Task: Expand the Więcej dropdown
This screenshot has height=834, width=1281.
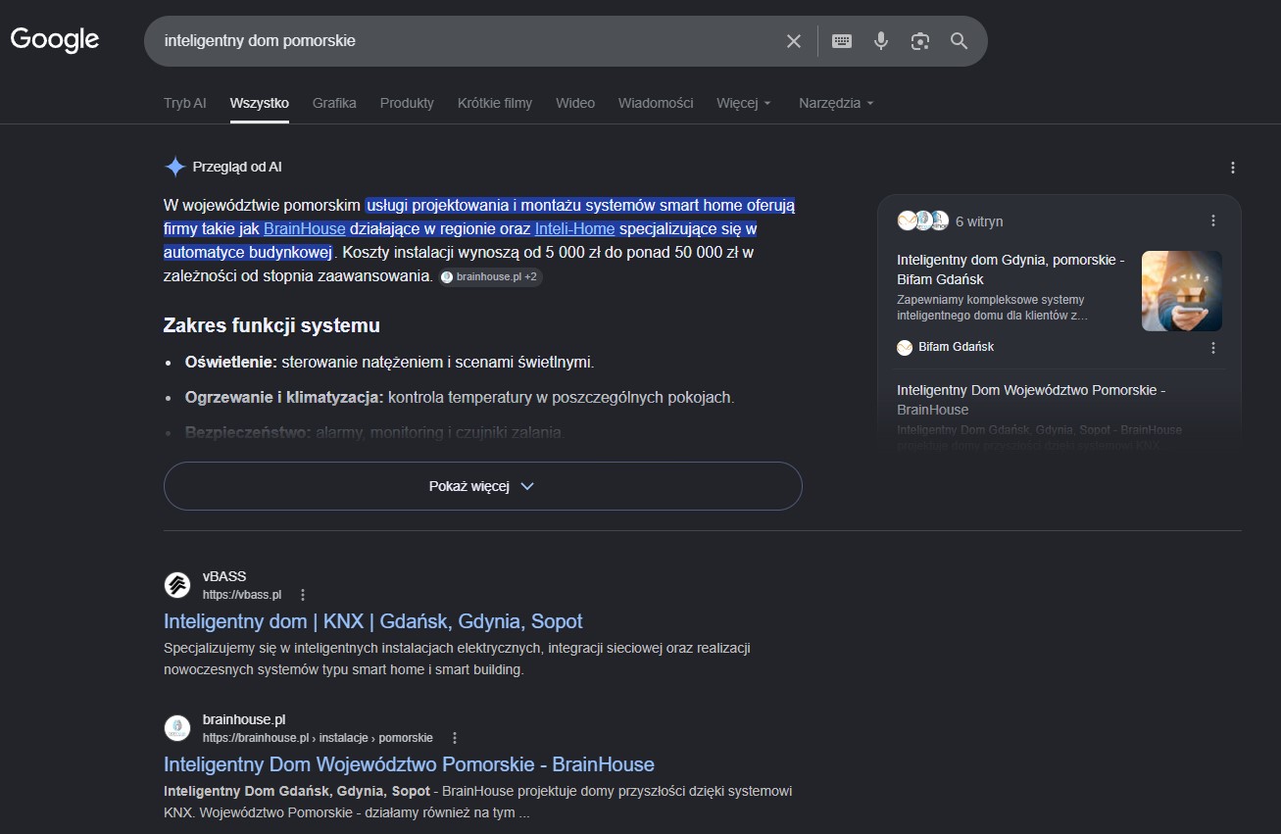Action: (744, 103)
